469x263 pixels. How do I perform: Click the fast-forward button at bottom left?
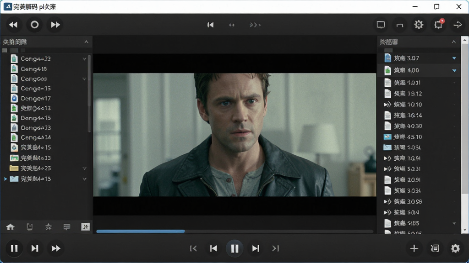pyautogui.click(x=55, y=248)
